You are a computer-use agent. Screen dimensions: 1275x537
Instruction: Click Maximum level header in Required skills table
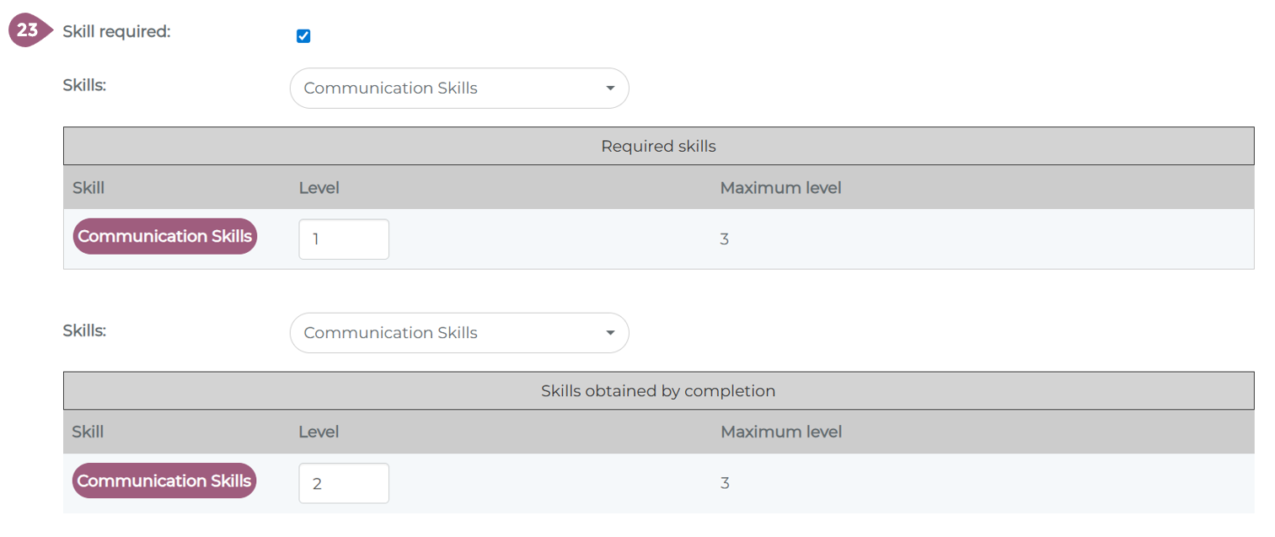point(780,188)
